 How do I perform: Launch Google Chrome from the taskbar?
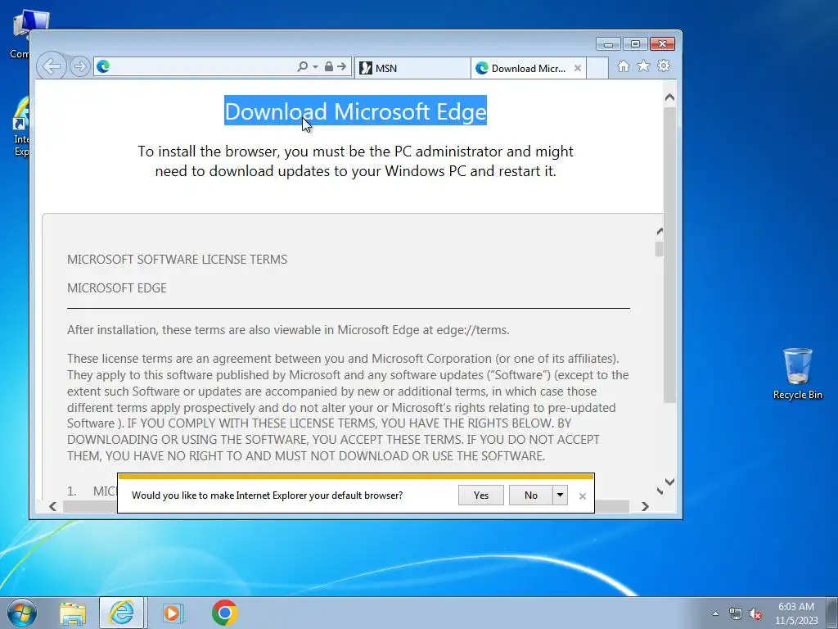coord(224,613)
